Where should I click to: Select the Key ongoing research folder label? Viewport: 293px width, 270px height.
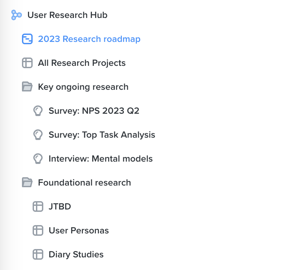[83, 87]
